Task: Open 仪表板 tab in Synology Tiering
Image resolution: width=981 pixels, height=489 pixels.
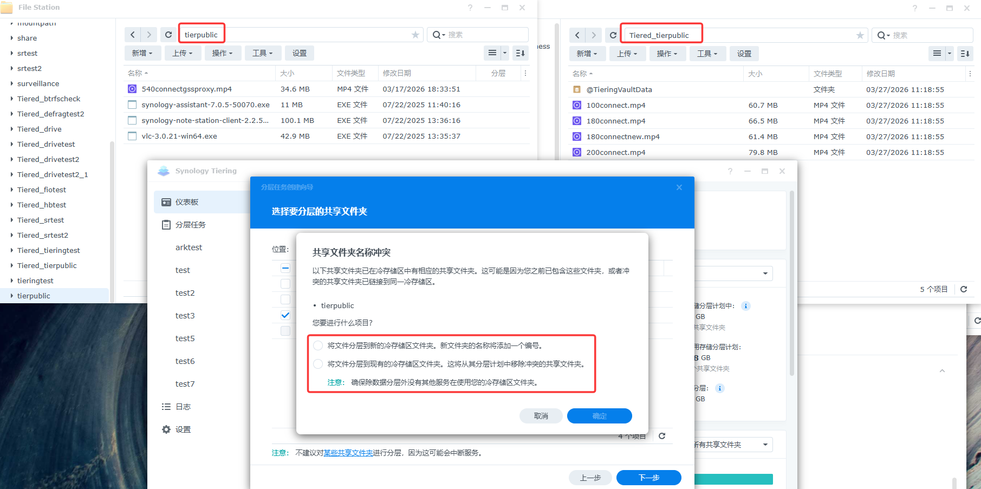Action: coord(187,202)
